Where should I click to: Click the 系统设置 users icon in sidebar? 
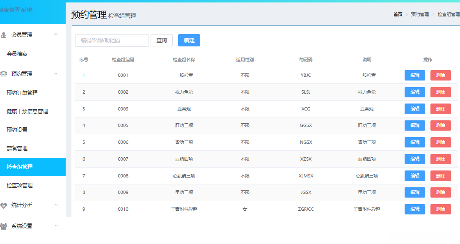tap(4, 226)
